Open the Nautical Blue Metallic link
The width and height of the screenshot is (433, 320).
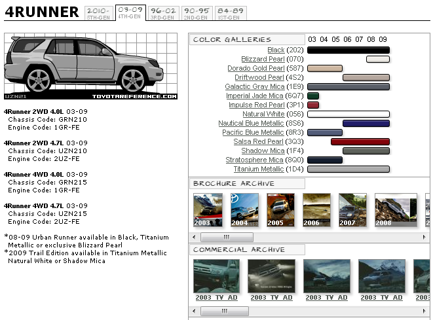(251, 123)
